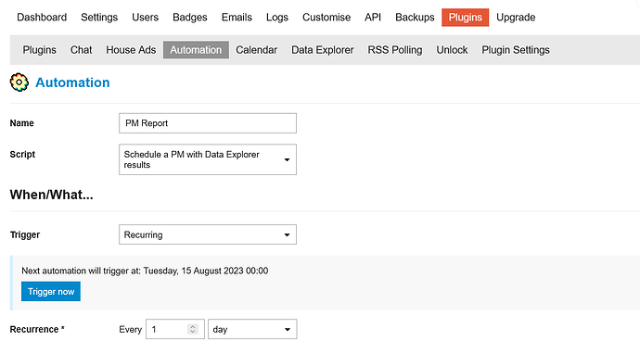
Task: Focus the Name field containing PM Report
Action: (208, 123)
